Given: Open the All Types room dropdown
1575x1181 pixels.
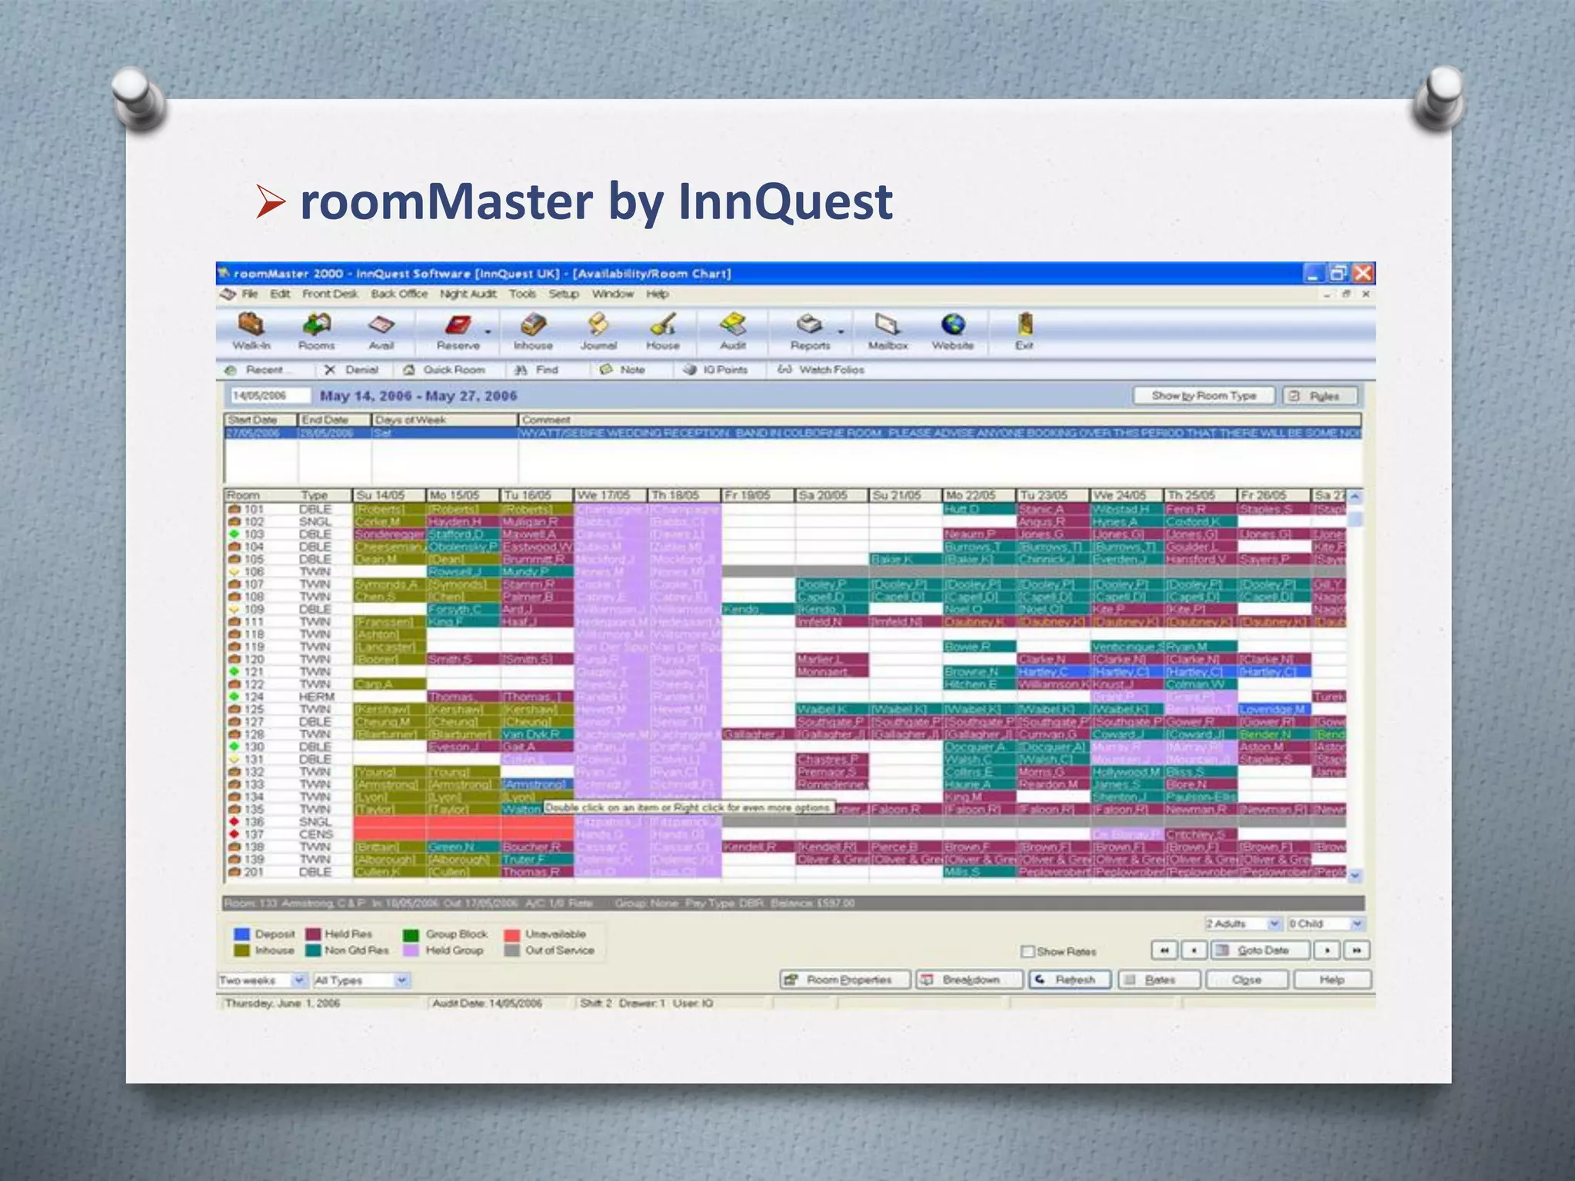Looking at the screenshot, I should pyautogui.click(x=401, y=980).
